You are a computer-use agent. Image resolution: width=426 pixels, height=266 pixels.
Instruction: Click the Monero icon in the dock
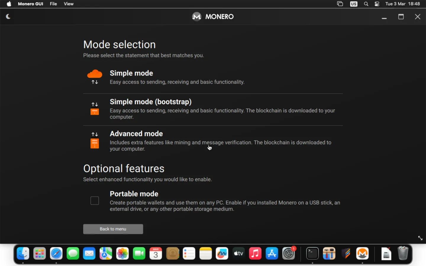click(362, 254)
